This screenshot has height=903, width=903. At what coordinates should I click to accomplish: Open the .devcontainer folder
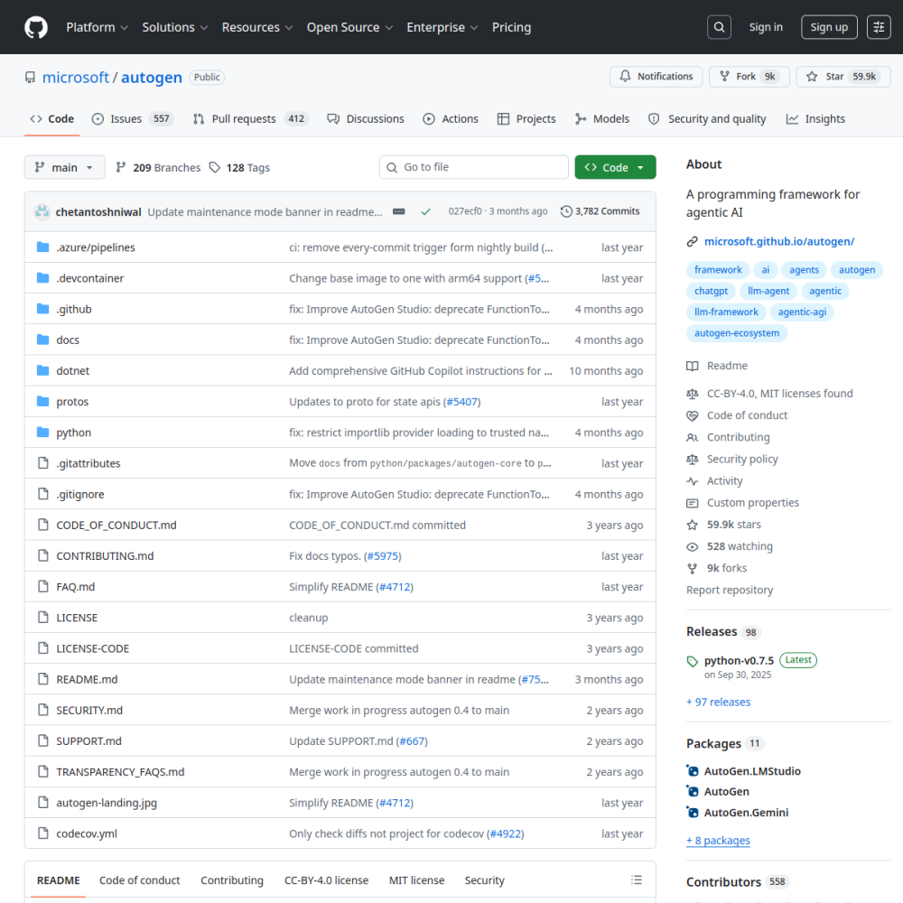[x=89, y=278]
